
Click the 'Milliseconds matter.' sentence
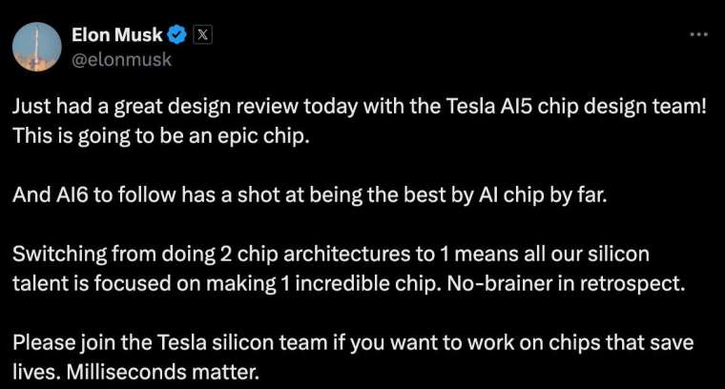click(163, 372)
